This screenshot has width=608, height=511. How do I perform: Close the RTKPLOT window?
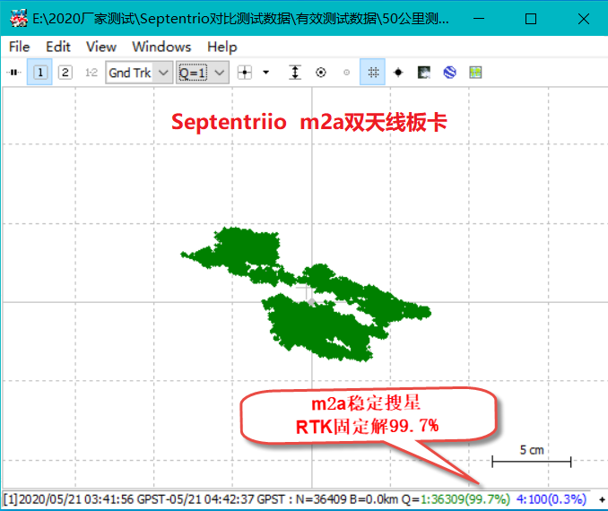click(x=584, y=19)
